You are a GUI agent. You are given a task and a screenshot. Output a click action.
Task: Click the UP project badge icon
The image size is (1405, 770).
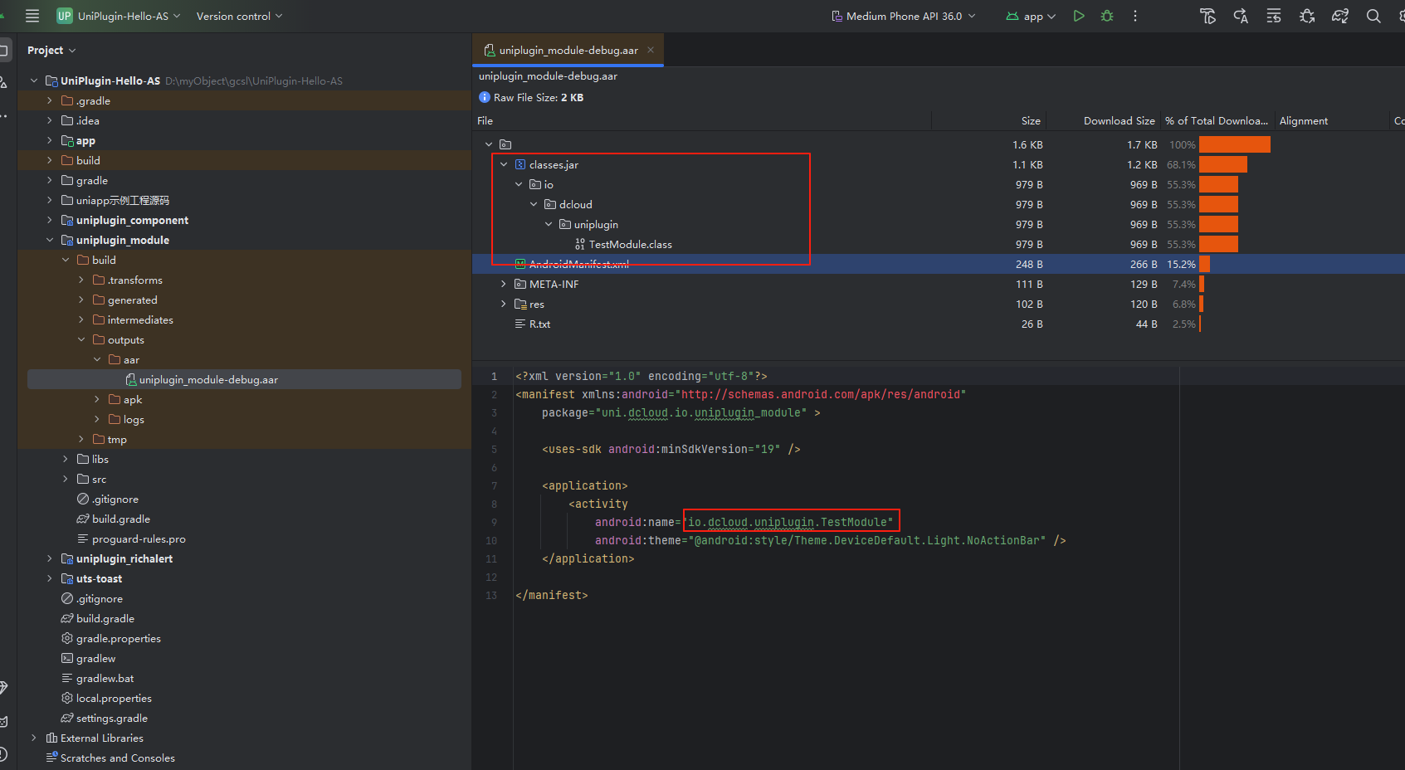point(64,16)
